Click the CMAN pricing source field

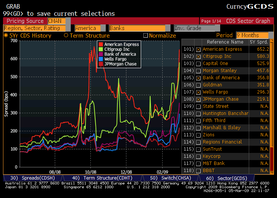pyautogui.click(x=56, y=21)
